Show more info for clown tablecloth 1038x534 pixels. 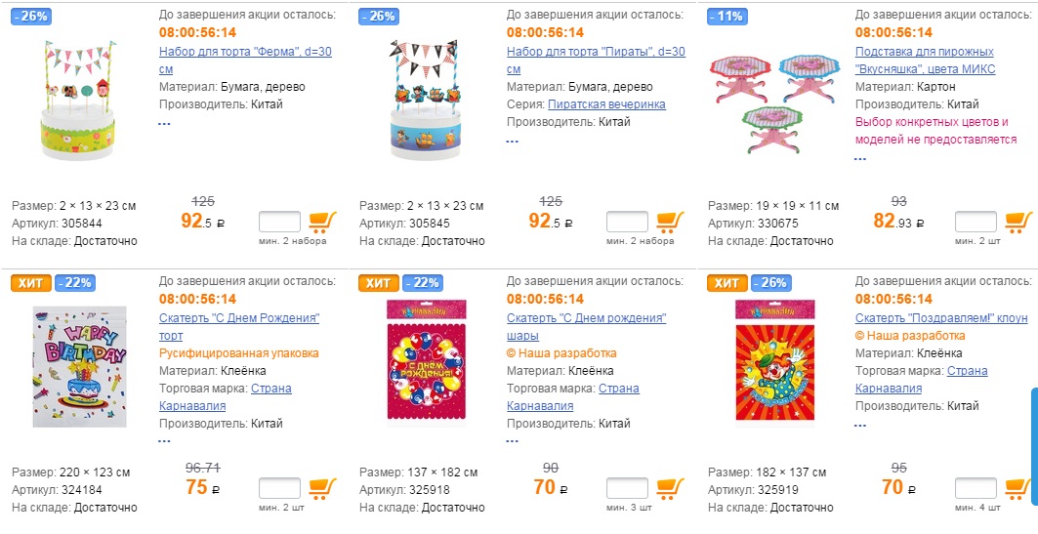click(859, 425)
